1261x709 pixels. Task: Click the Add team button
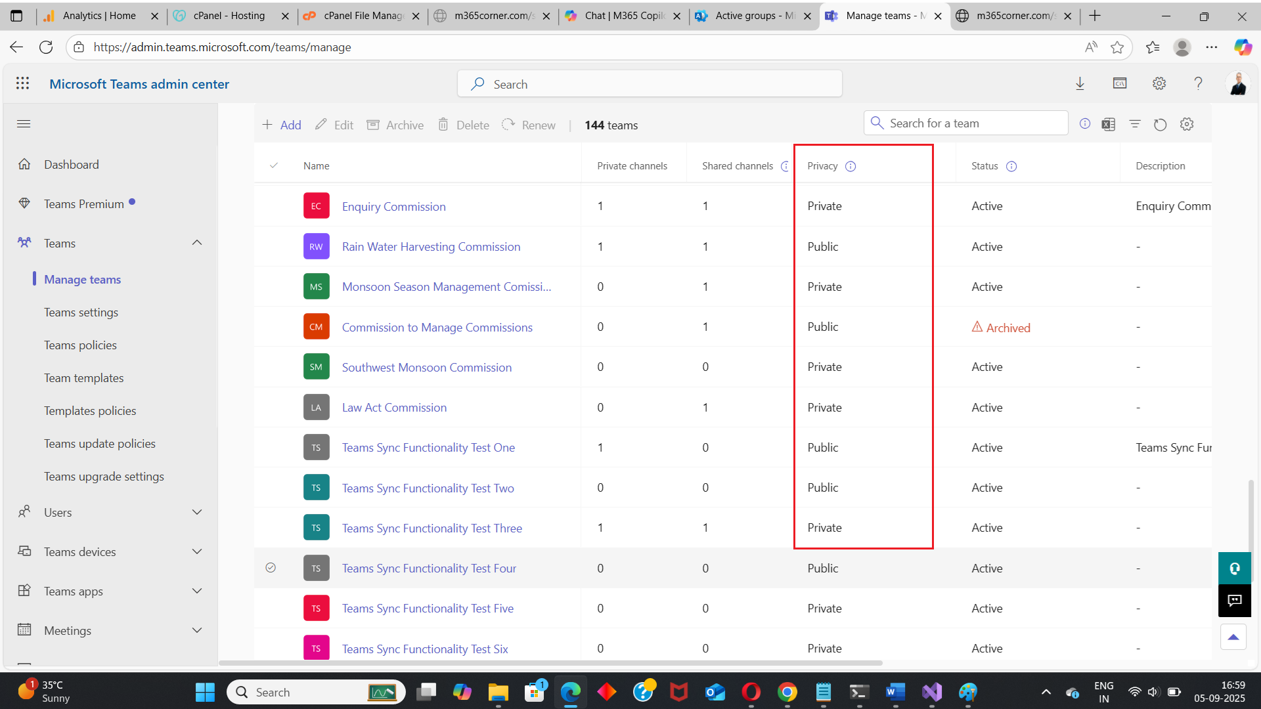pos(282,125)
